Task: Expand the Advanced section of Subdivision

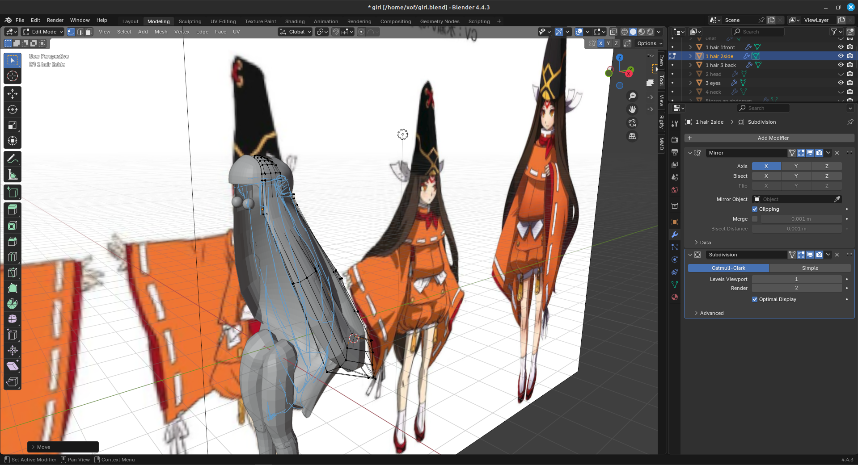Action: coord(696,313)
